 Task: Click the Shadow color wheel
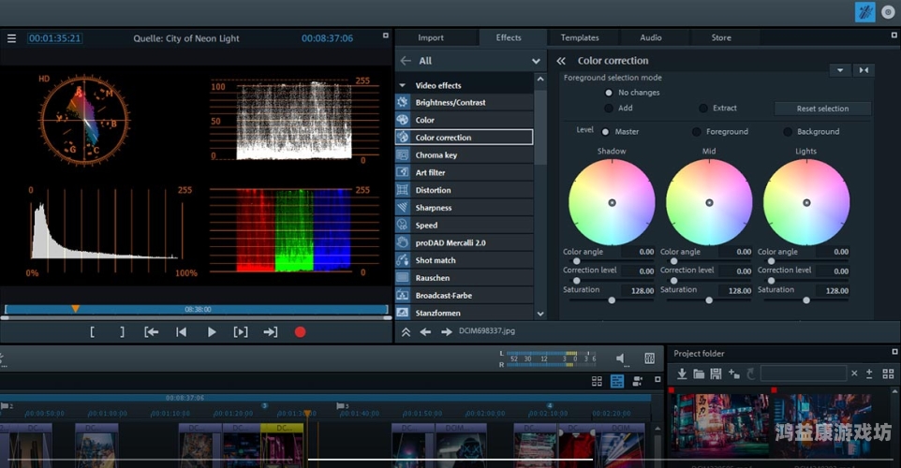612,202
